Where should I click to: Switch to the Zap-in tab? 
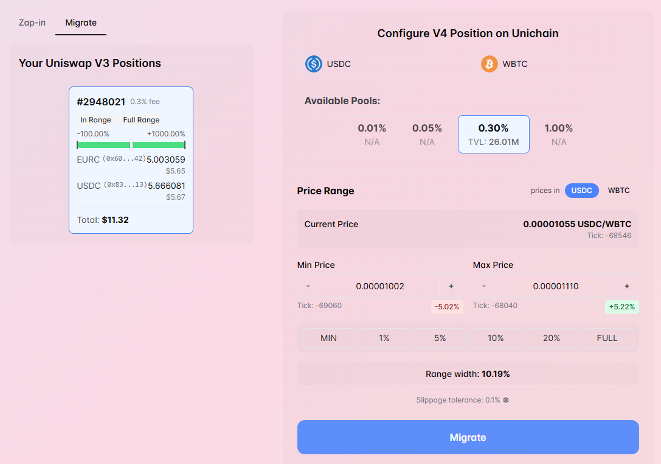point(32,23)
